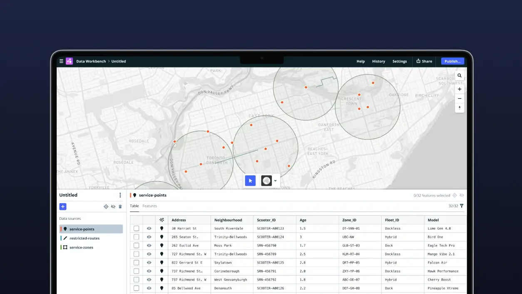Screen dimensions: 522x294
Task: Open the Settings menu
Action: [400, 61]
